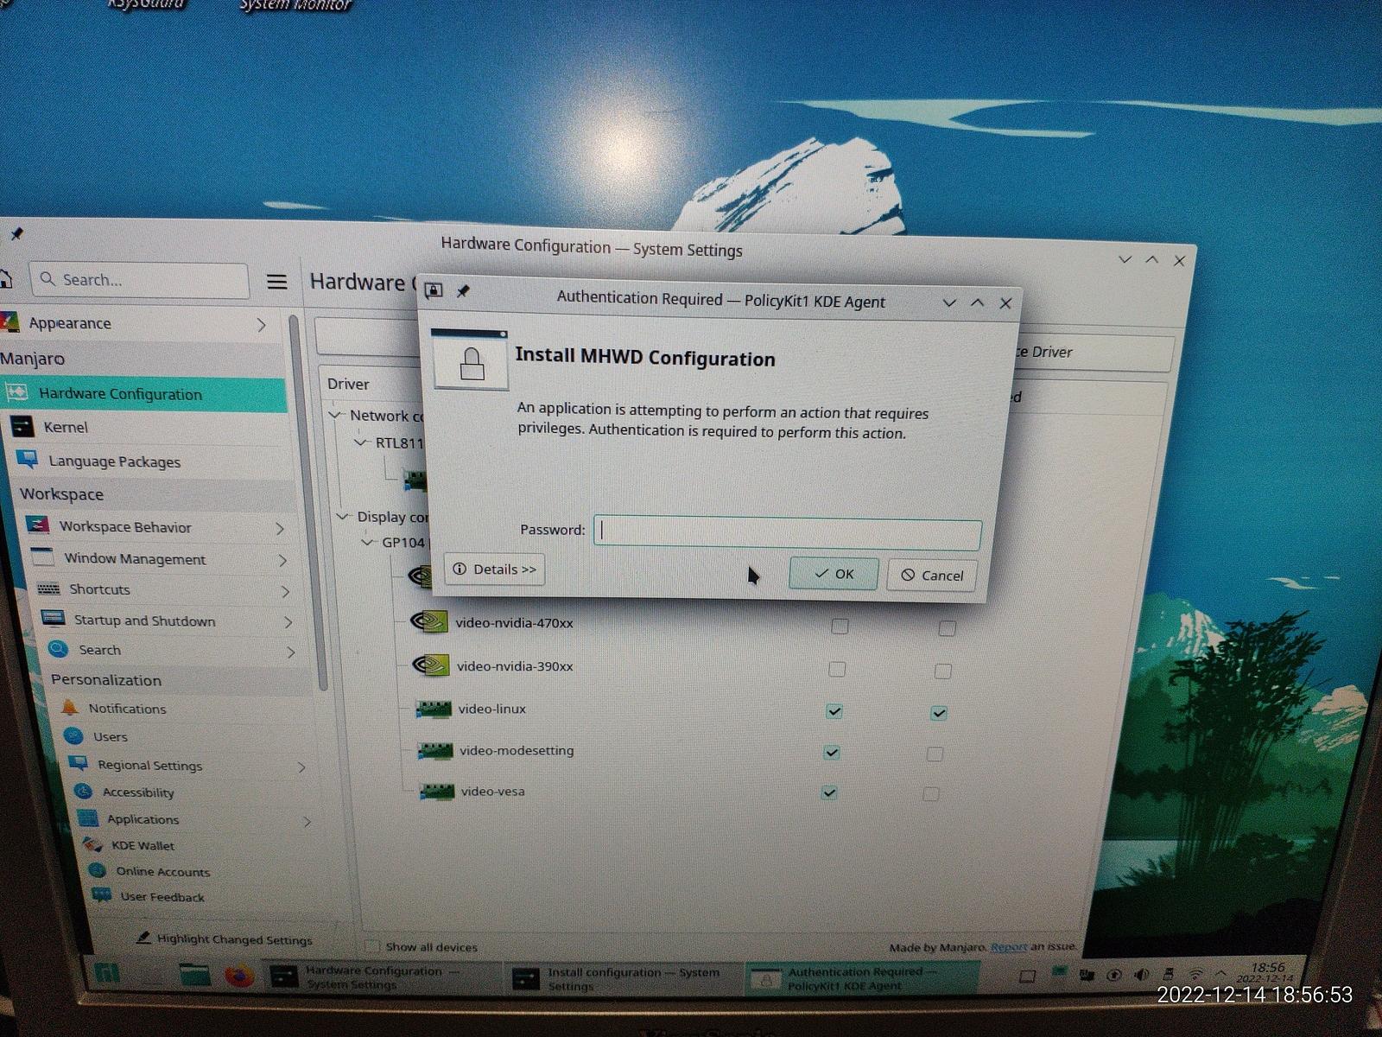Open the Manjaro application launcher in the taskbar
1382x1037 pixels.
[107, 974]
